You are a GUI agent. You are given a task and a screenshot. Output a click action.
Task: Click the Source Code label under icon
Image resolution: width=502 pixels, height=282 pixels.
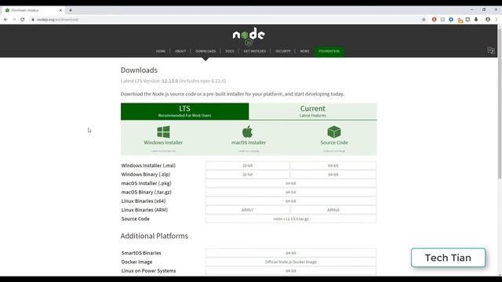tap(334, 143)
